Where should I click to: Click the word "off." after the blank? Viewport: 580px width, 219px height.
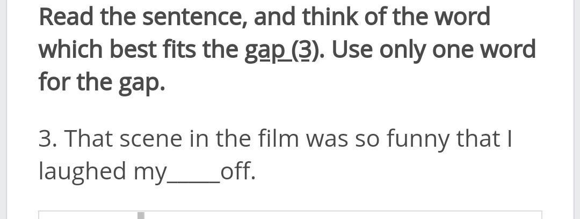[x=238, y=171]
